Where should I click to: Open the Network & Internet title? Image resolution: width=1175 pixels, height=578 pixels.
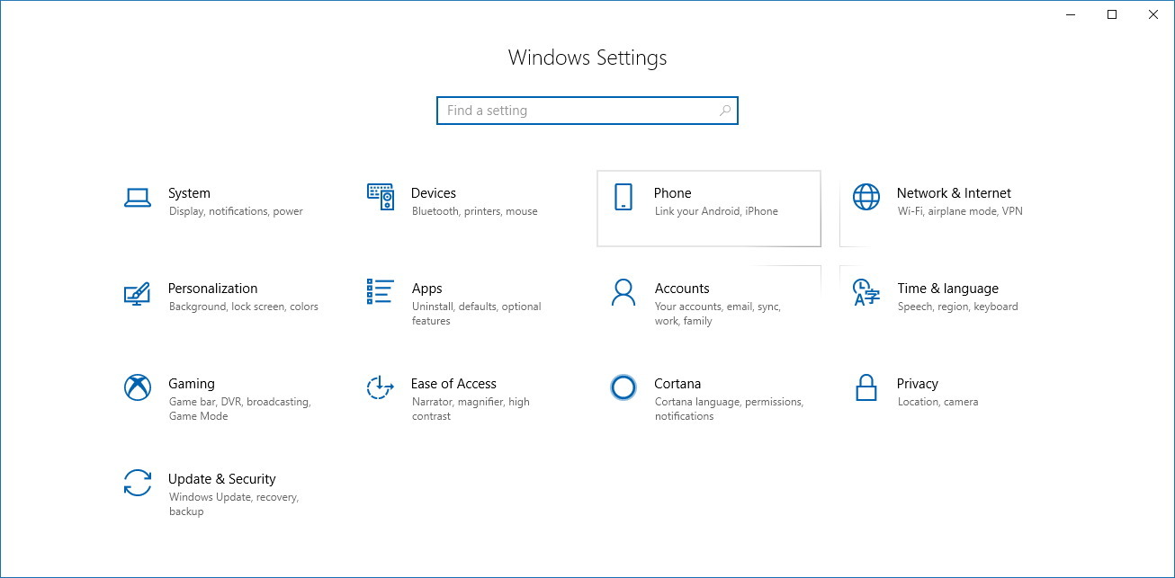[954, 193]
